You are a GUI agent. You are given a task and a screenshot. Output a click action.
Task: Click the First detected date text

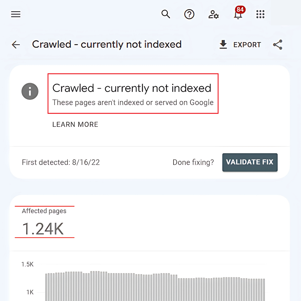[x=61, y=162]
